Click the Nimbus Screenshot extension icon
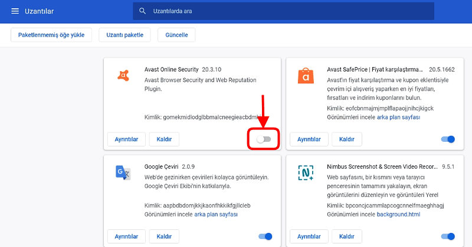The image size is (472, 247). 306,172
